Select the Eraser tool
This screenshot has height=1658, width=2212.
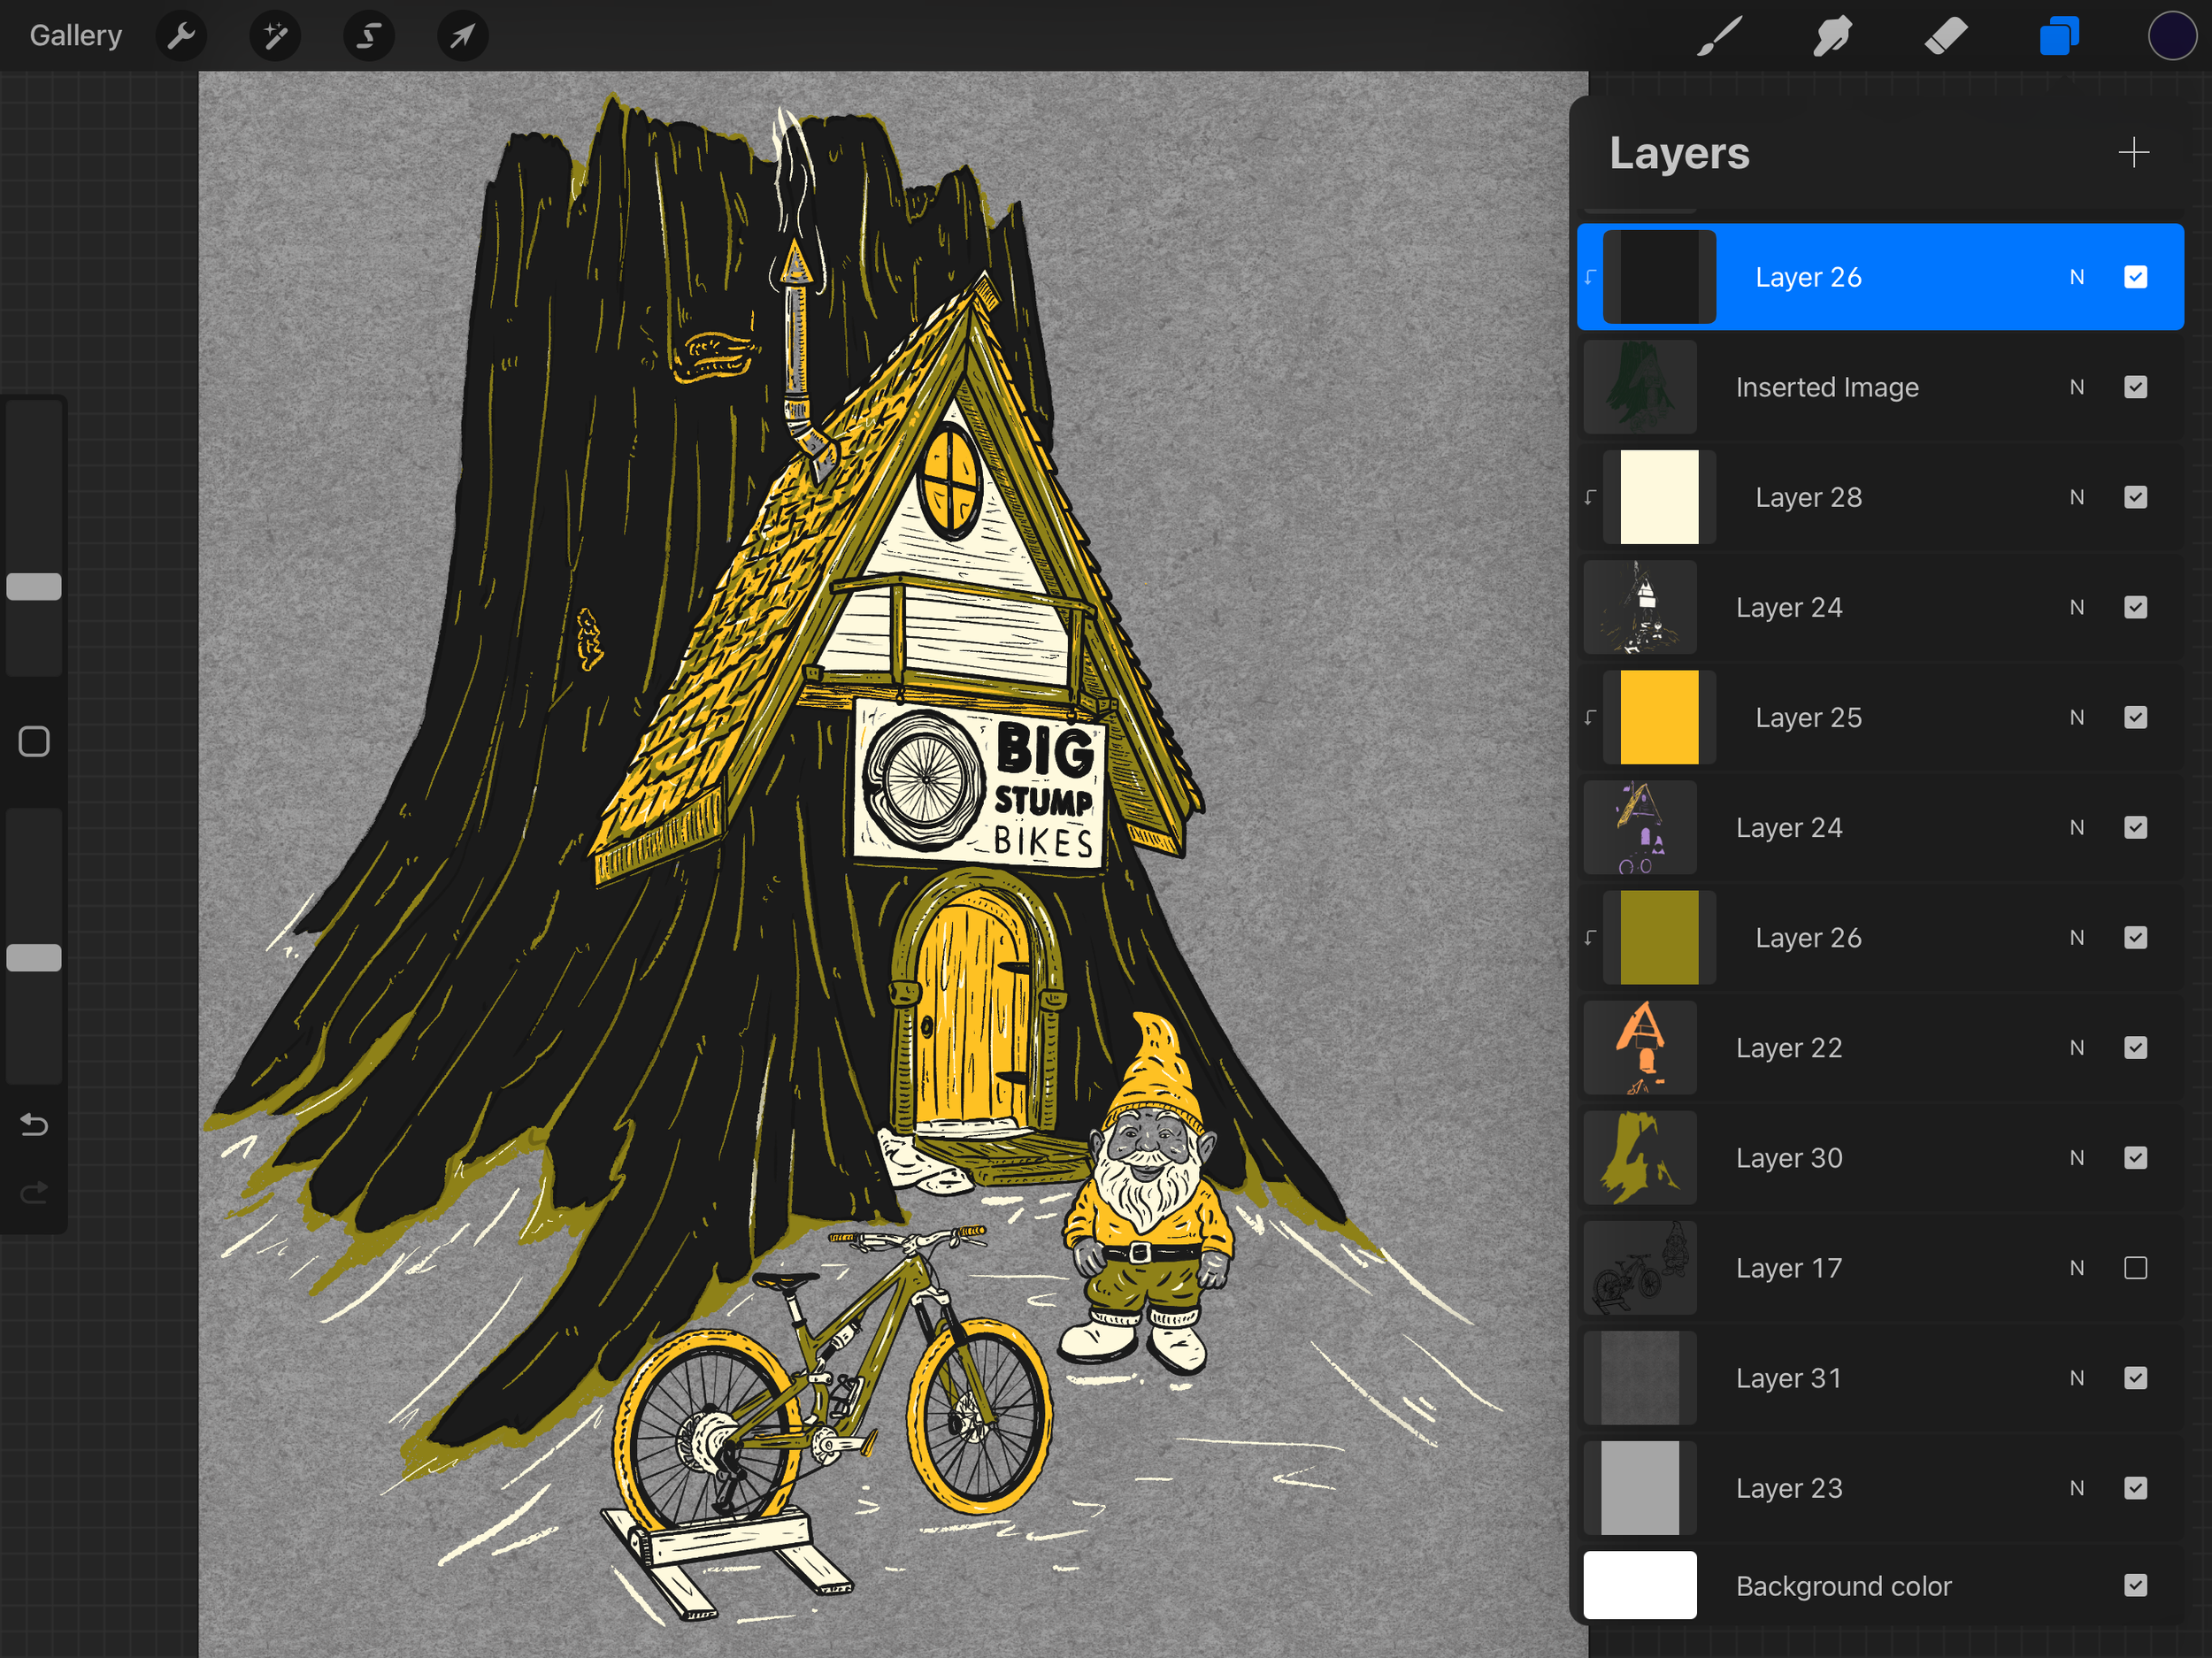tap(1945, 37)
